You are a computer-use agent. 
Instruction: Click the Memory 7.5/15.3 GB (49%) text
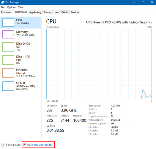click(x=25, y=35)
